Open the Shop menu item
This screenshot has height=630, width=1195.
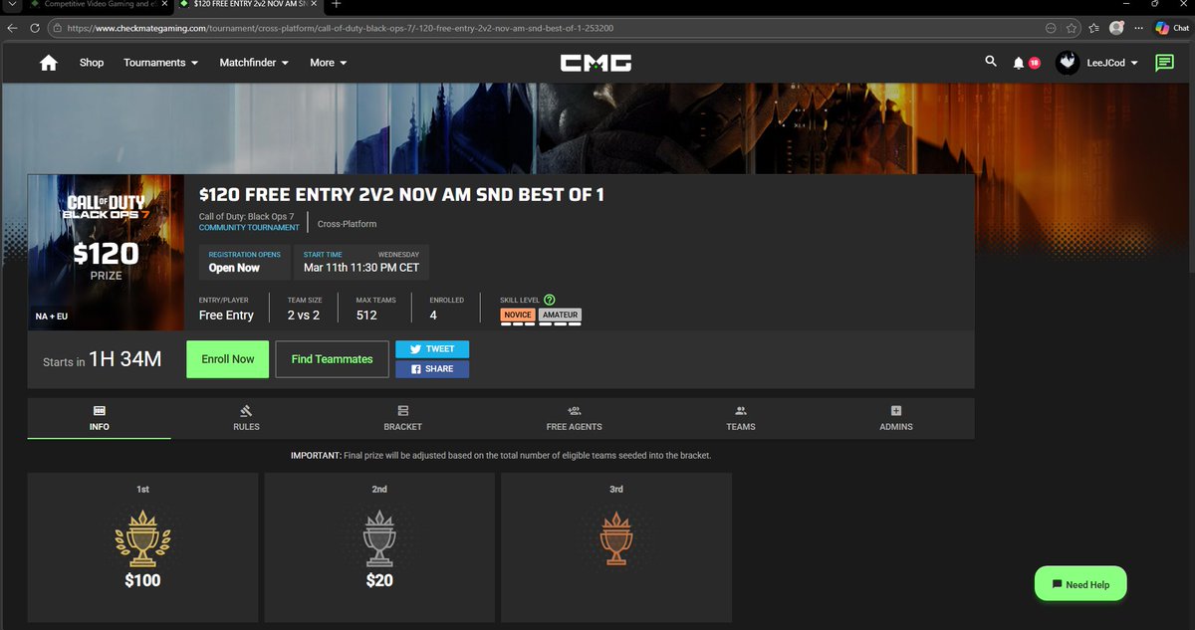click(92, 63)
